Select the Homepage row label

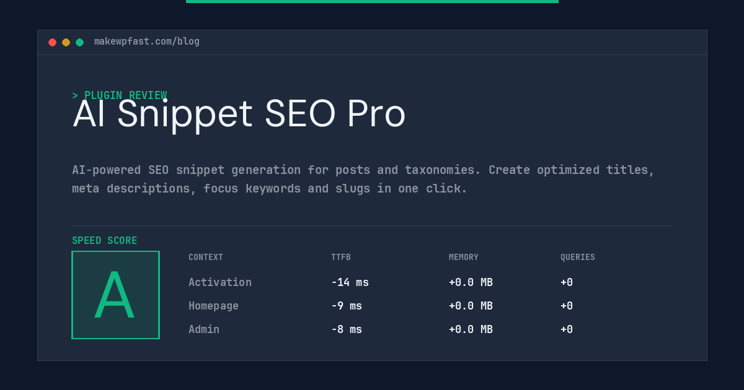coord(213,306)
